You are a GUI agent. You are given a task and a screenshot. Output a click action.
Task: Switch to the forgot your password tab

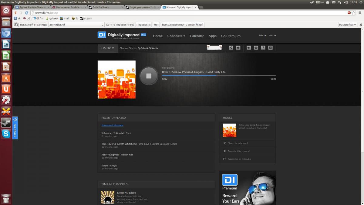(143, 7)
